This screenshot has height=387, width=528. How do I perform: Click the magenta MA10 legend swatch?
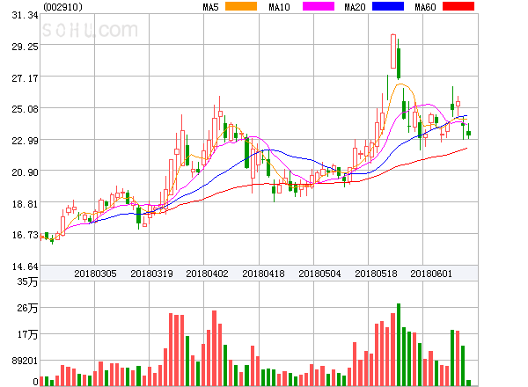[319, 6]
